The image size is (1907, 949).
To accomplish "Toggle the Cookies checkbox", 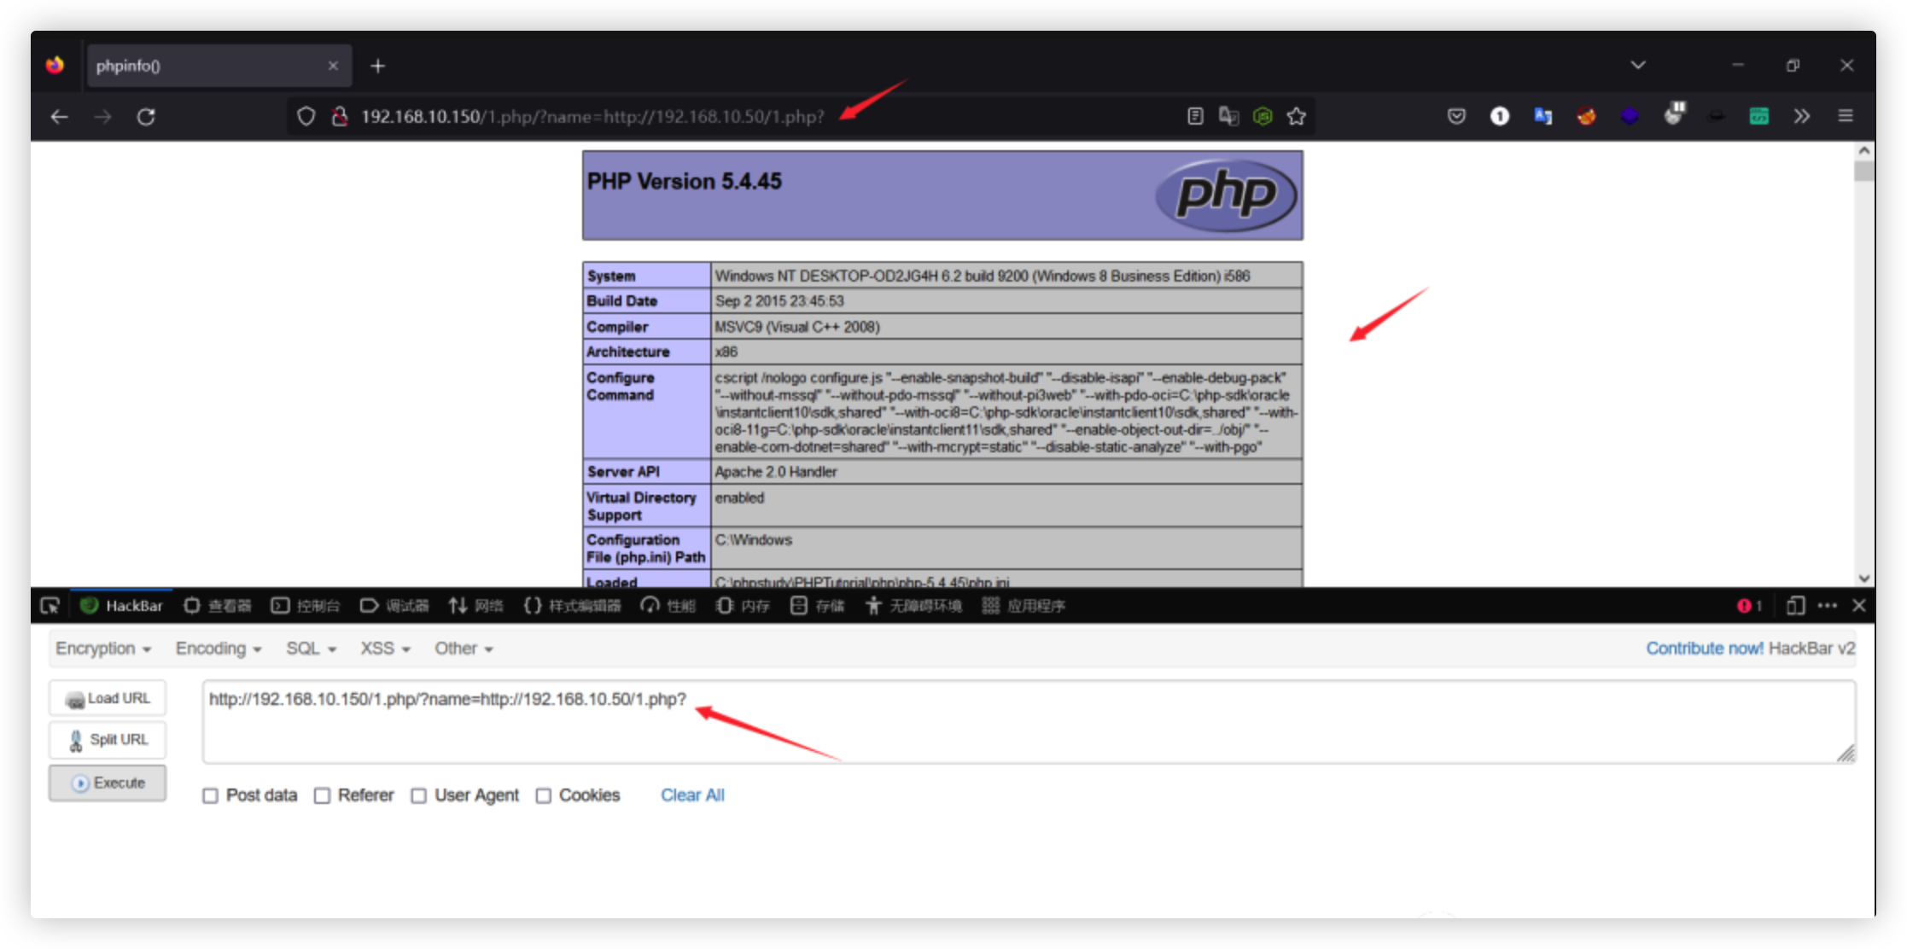I will [x=543, y=795].
